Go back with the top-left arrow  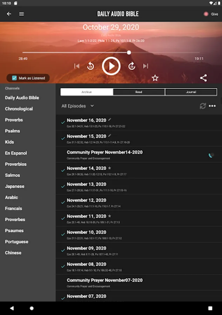pos(9,14)
